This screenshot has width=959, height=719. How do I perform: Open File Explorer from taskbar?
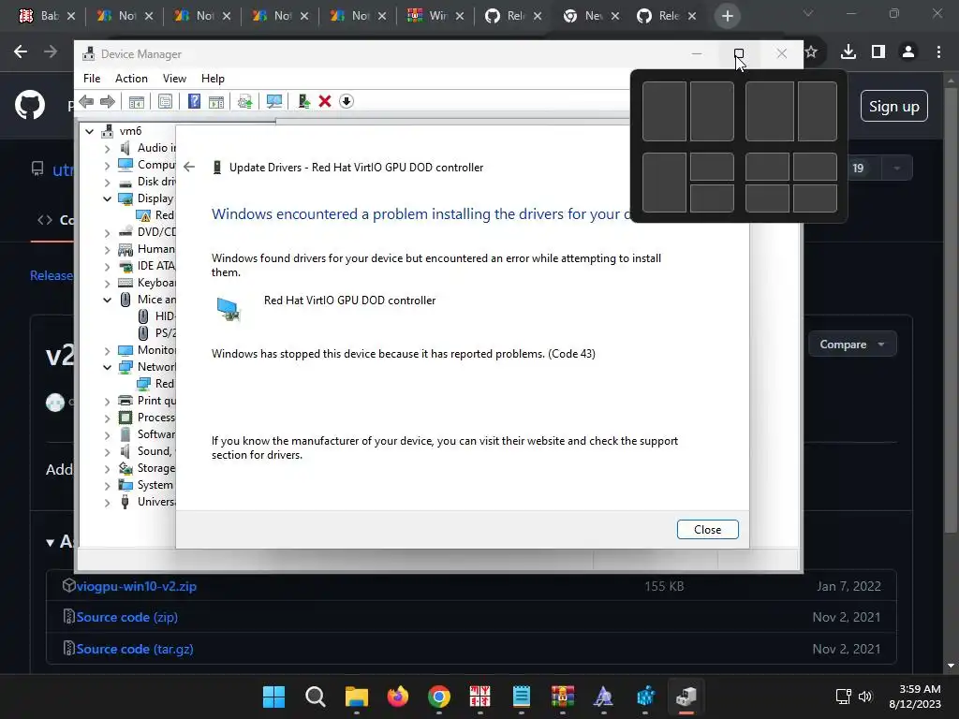click(357, 697)
